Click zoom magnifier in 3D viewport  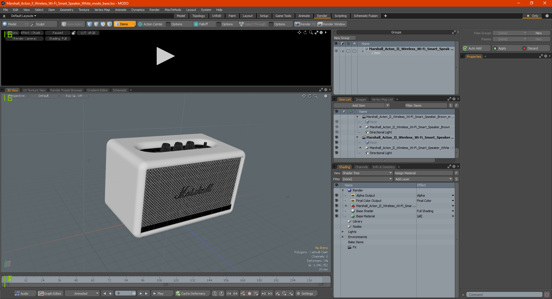315,96
